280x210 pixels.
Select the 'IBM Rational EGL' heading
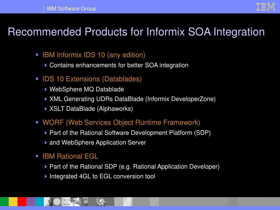click(x=70, y=156)
